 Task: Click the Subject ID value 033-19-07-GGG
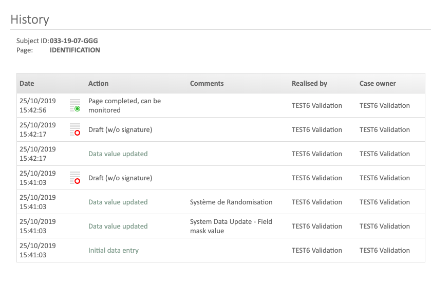click(73, 41)
